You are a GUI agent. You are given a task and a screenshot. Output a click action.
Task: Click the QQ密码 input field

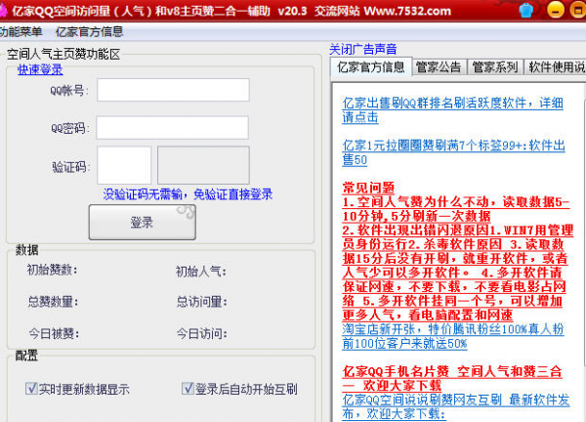(172, 127)
